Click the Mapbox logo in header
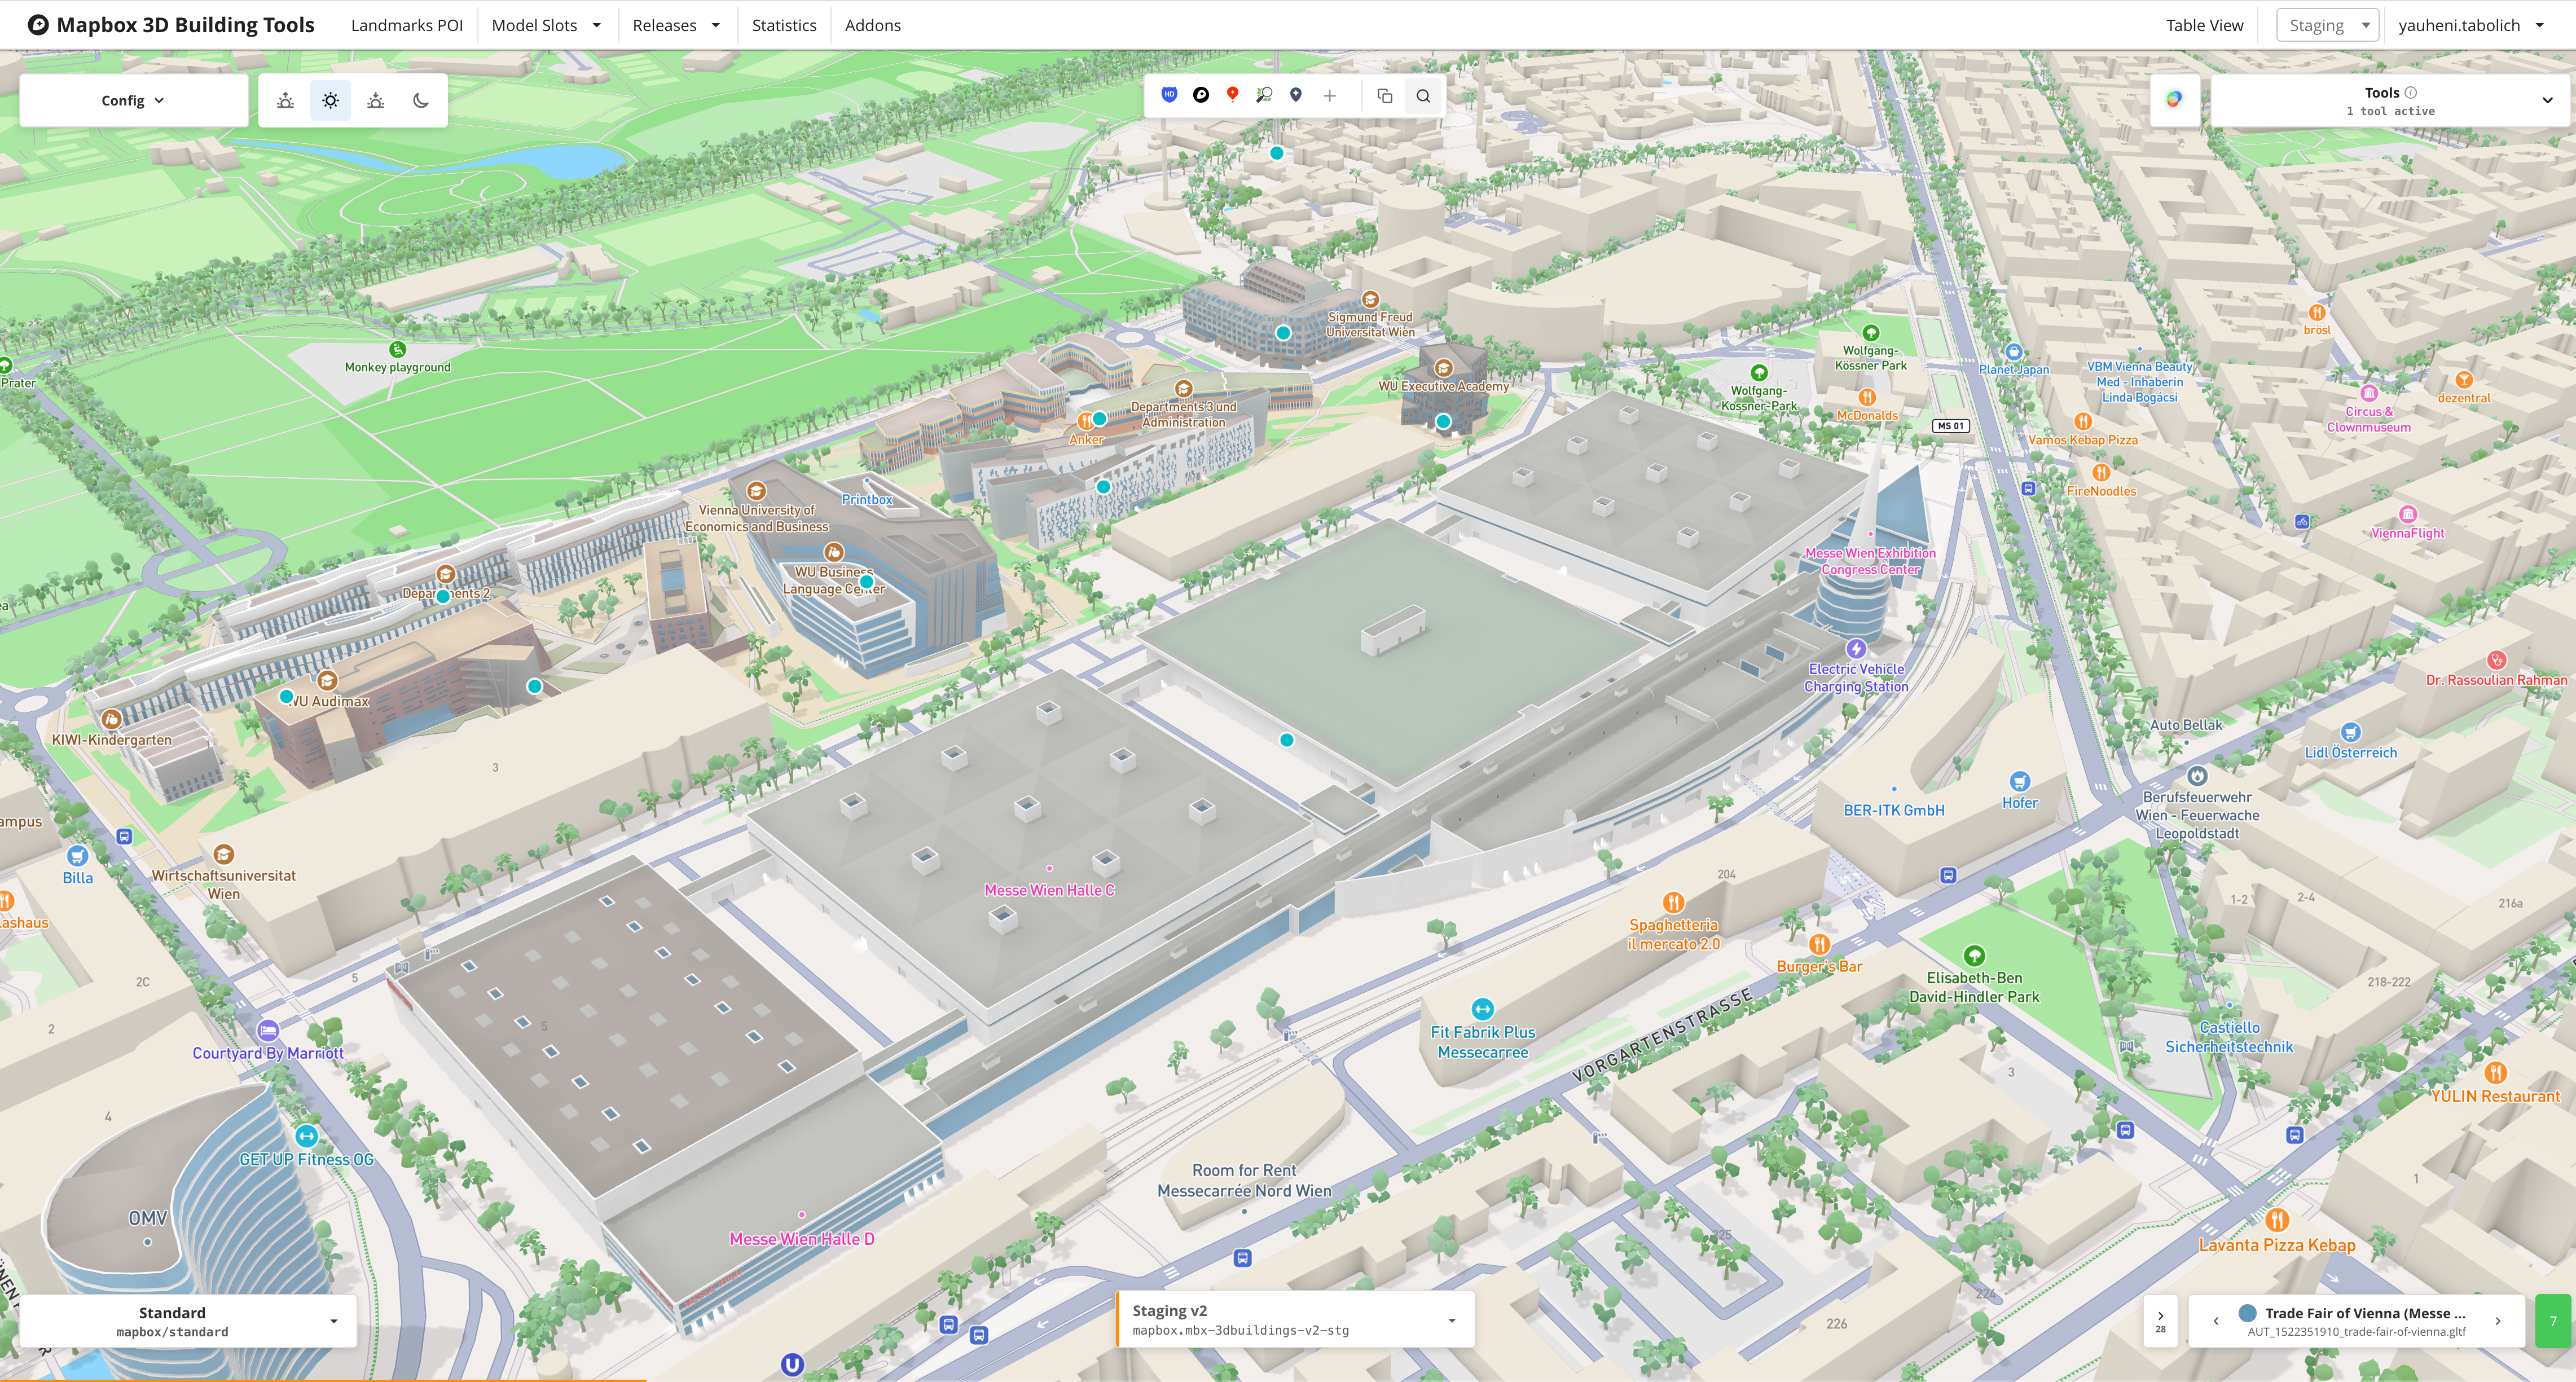The width and height of the screenshot is (2576, 1382). tap(38, 25)
